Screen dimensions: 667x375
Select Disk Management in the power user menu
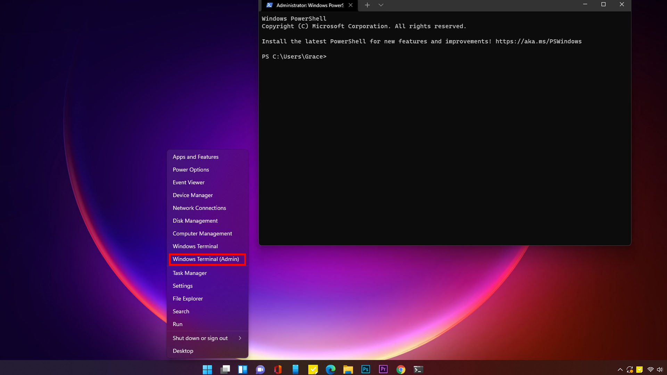click(x=195, y=220)
